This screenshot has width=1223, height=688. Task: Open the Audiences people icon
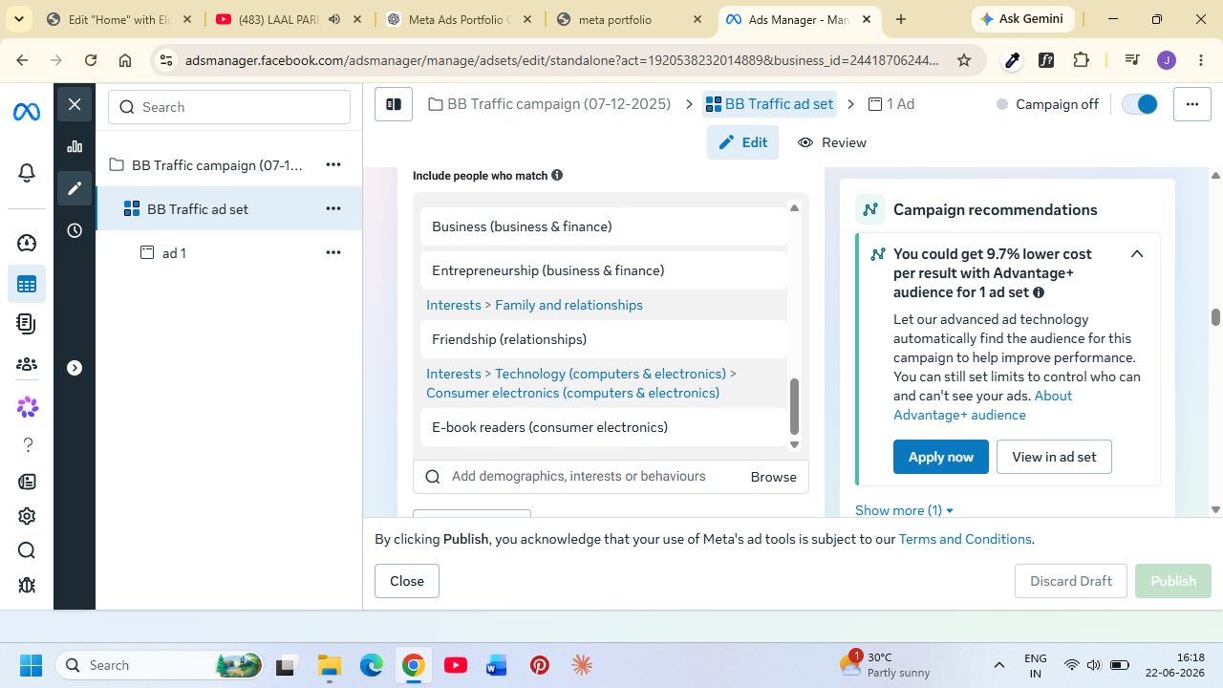click(x=27, y=364)
